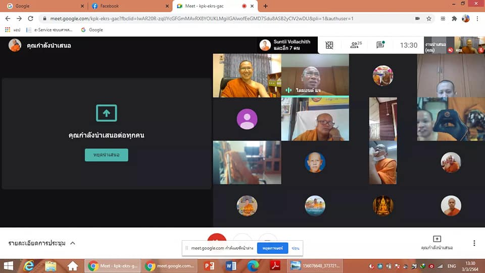Open PowerPoint from the taskbar
The height and width of the screenshot is (273, 485).
[209, 266]
